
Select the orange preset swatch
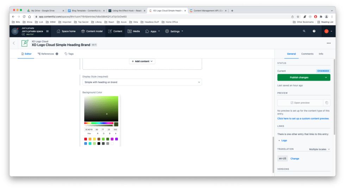pyautogui.click(x=90, y=139)
